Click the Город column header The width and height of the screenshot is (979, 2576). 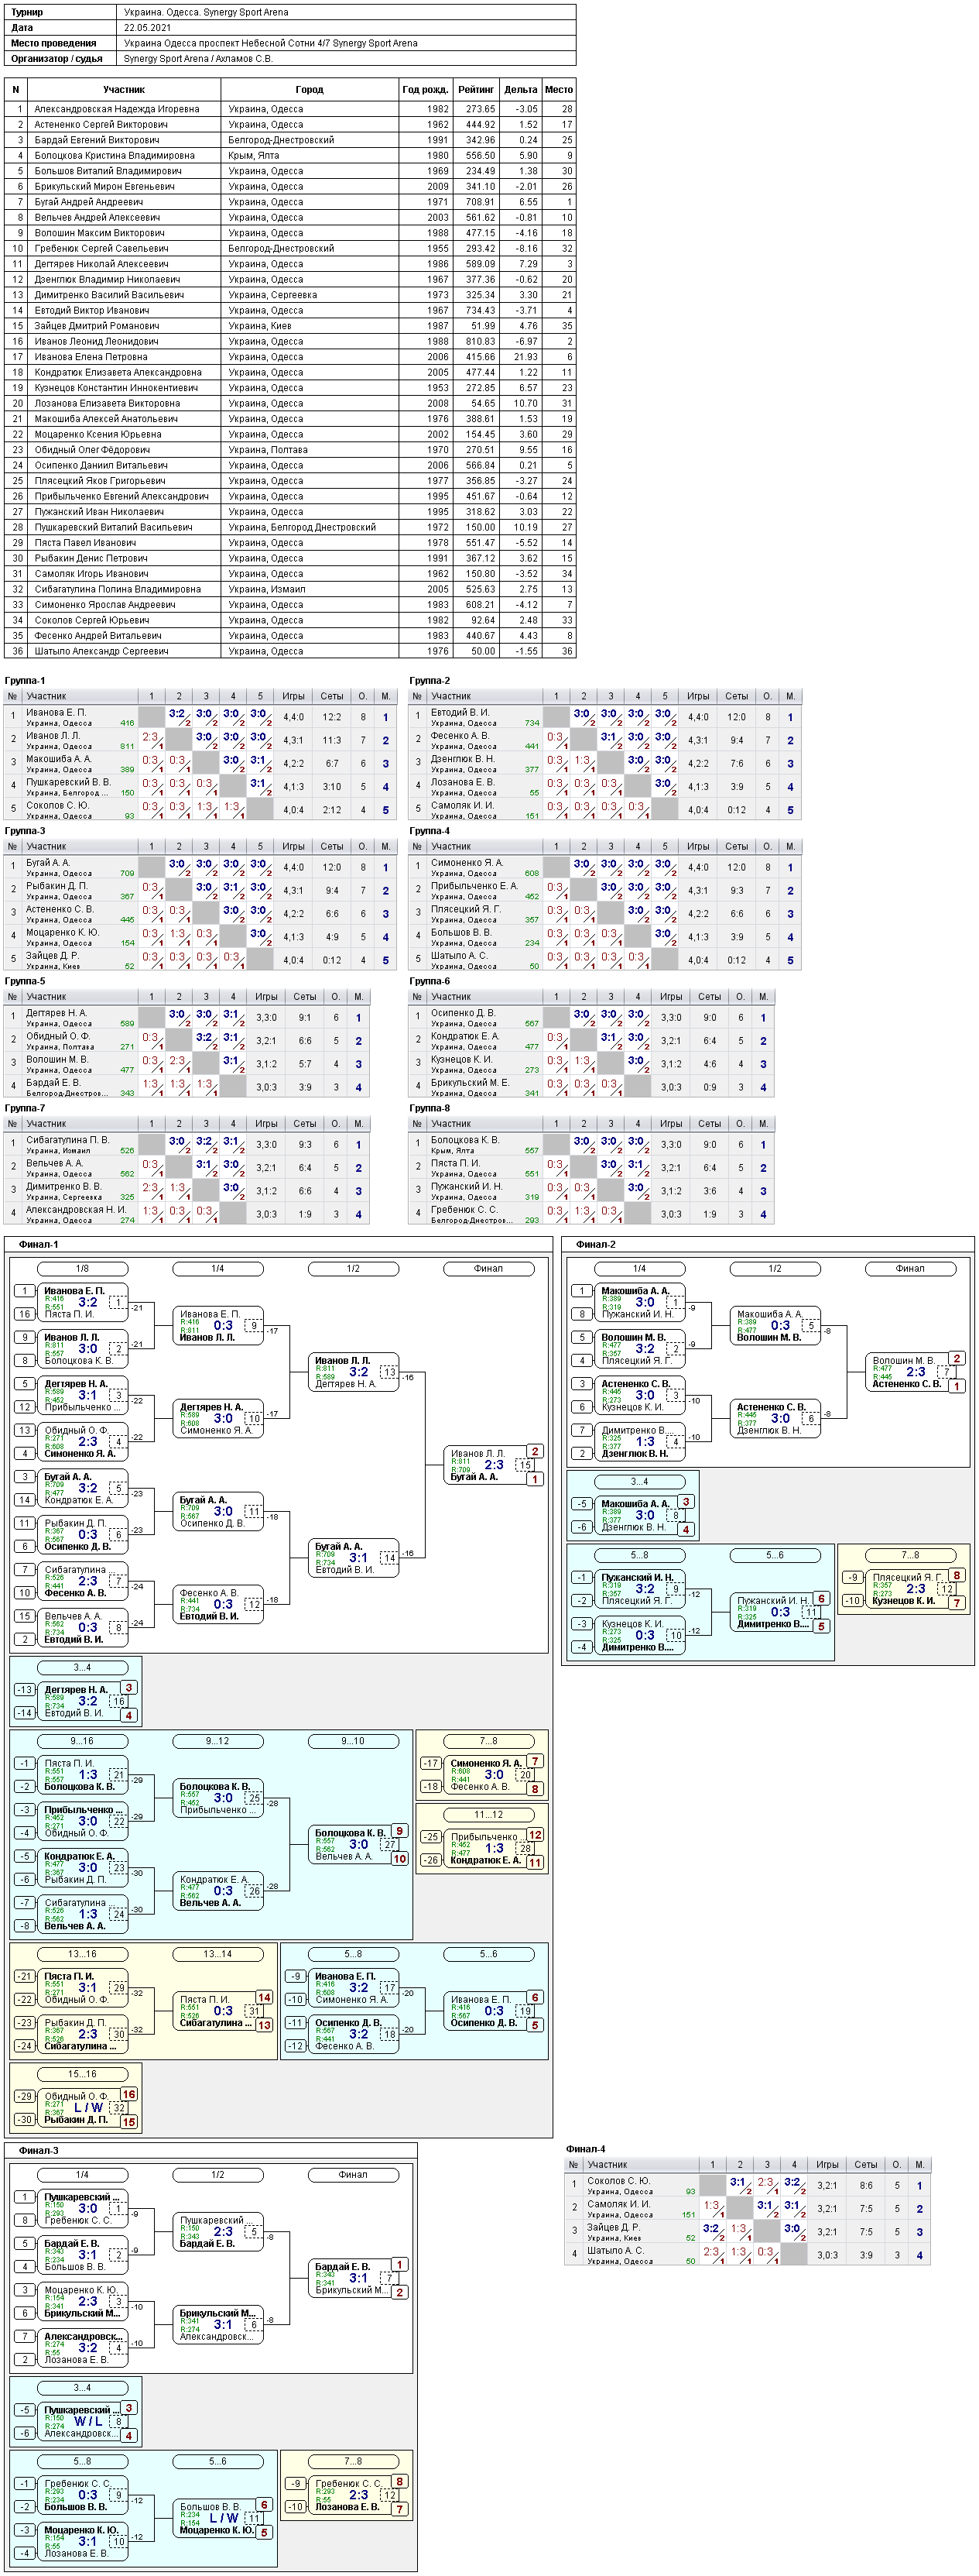(x=310, y=89)
